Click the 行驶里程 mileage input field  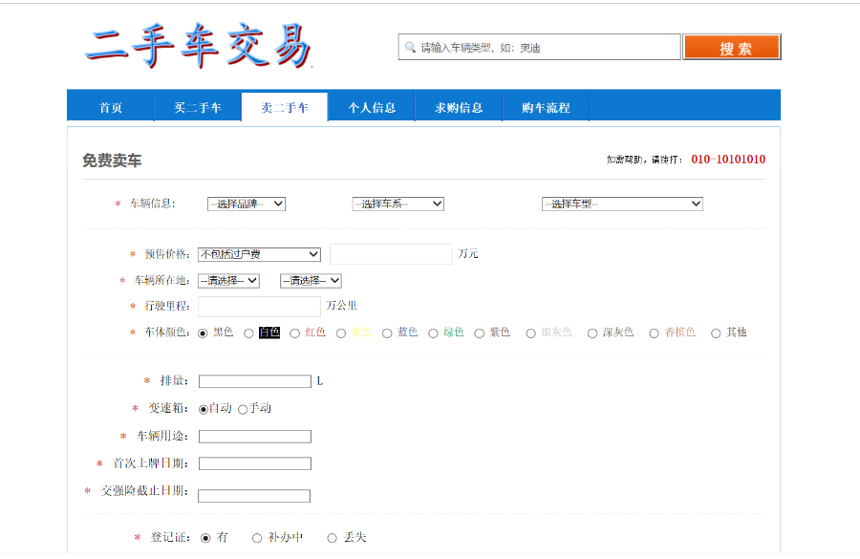coord(259,306)
